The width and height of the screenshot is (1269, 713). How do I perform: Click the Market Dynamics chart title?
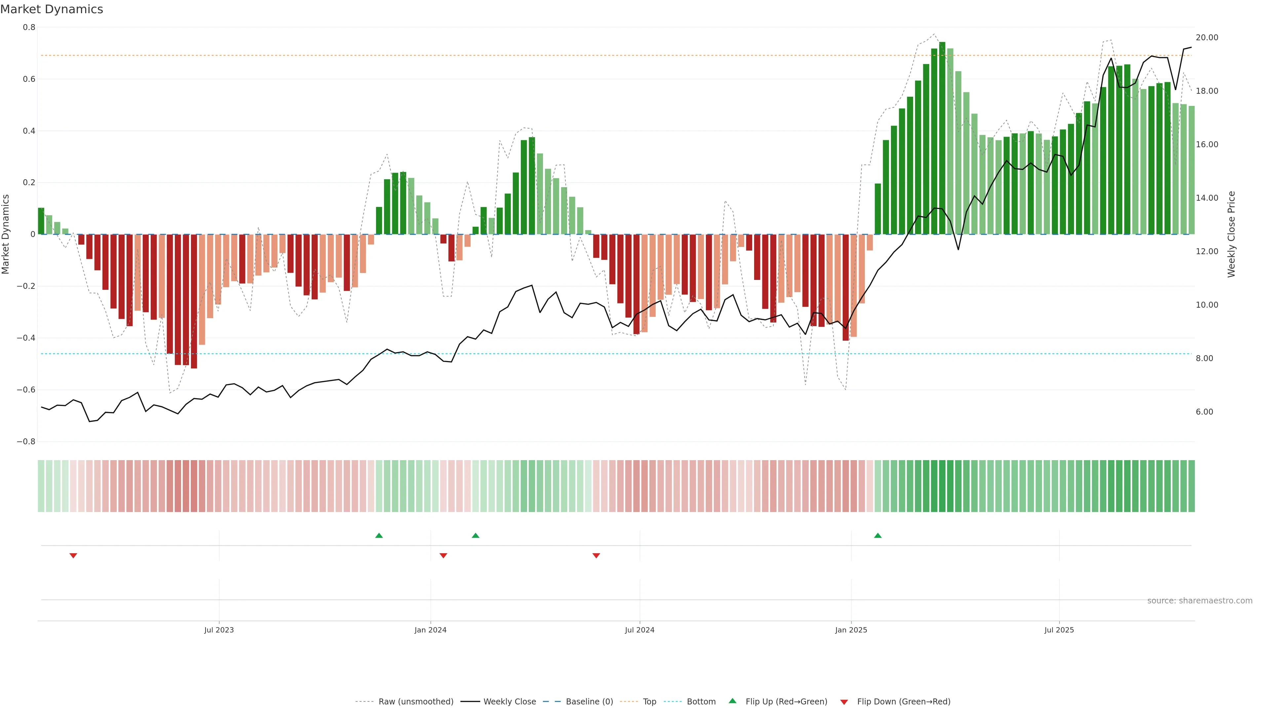[x=52, y=9]
